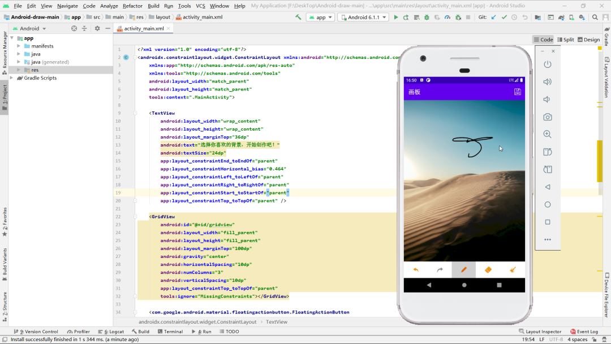The width and height of the screenshot is (611, 344).
Task: Click Search Everywhere magnifier icon
Action: tap(595, 17)
